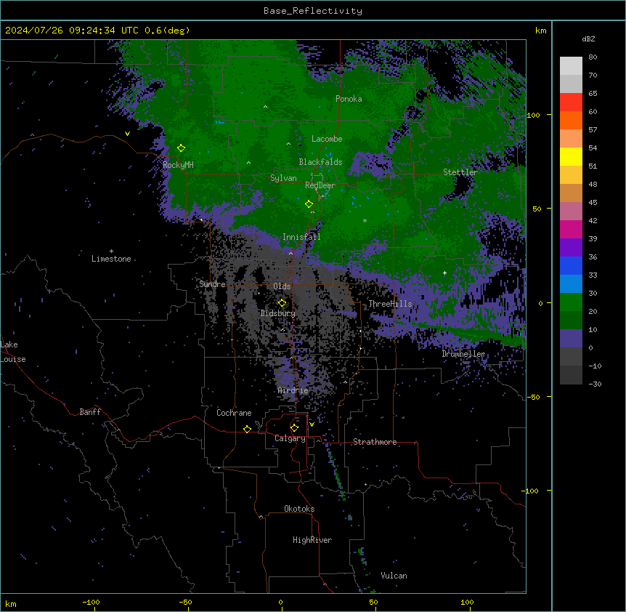Click the Cochrane town label

(x=234, y=413)
